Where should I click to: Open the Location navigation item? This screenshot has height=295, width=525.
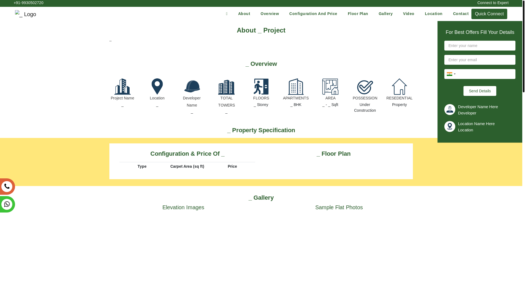coord(434,14)
